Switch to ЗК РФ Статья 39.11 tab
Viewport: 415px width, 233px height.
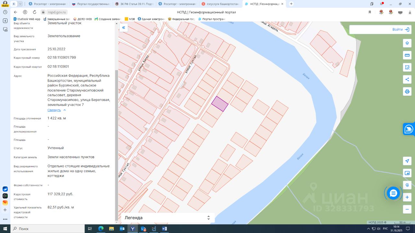coord(134,4)
